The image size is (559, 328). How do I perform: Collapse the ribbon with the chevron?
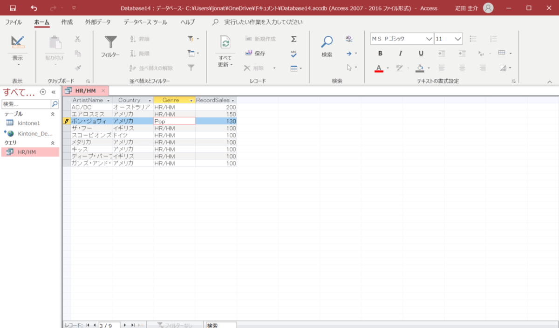[x=549, y=81]
